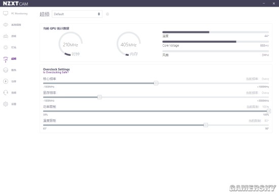This screenshot has width=279, height=194.
Task: Expand the Default overclock profile dropdown
Action: (x=77, y=14)
